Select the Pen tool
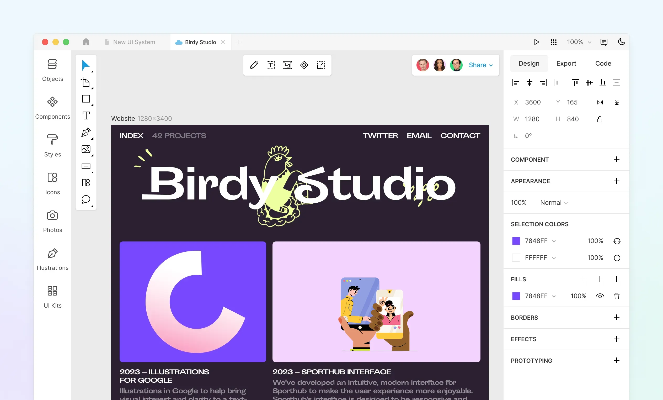The image size is (663, 400). coord(86,133)
